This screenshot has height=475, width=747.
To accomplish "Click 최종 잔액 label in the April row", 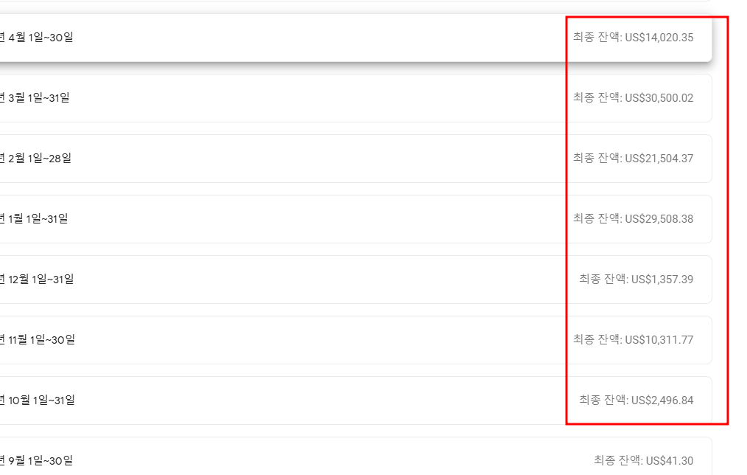I will click(x=596, y=37).
